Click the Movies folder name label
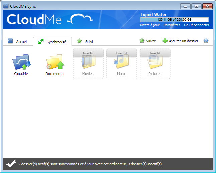 [x=88, y=74]
